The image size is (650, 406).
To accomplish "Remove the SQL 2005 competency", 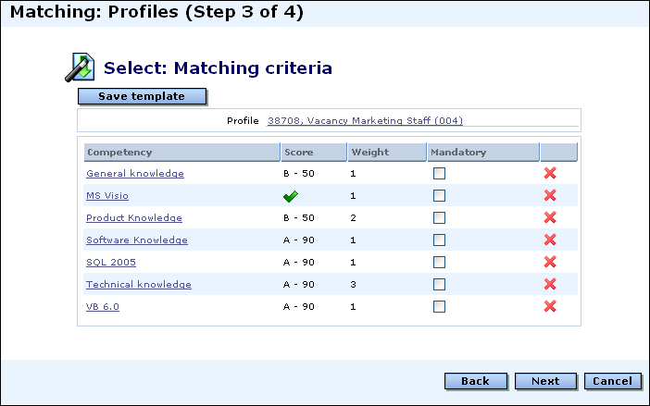I will point(550,262).
